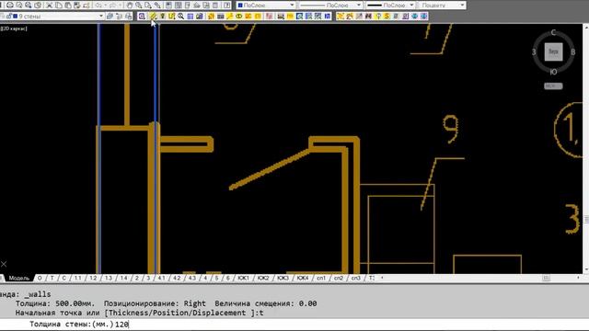Click the vertical scrollbar thumb
The image size is (589, 331).
coord(586,219)
